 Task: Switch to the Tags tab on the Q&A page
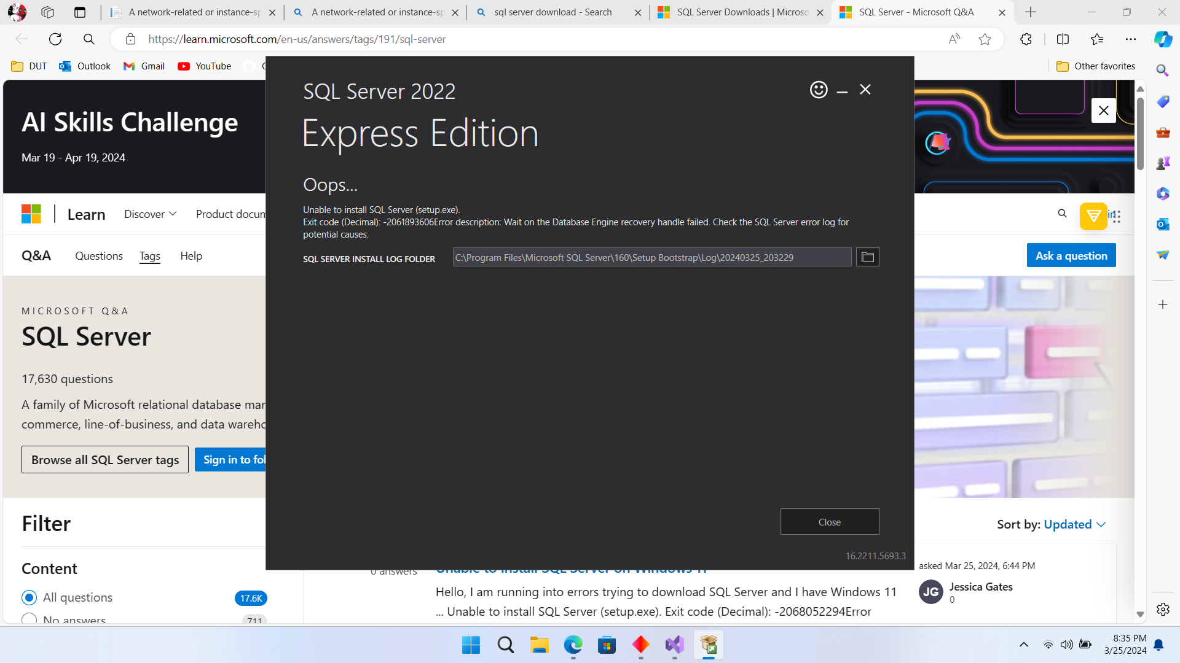(149, 256)
